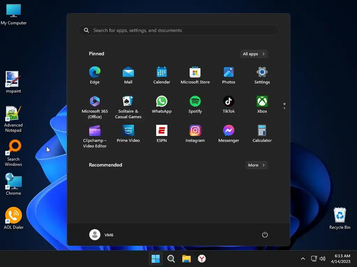Launch the Photos app

(x=229, y=75)
